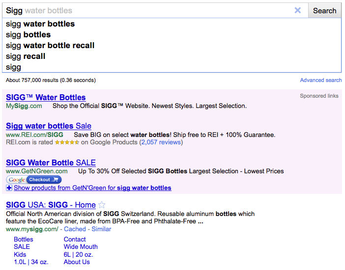345x270 pixels.
Task: Star the SIGG USA Home result
Action: pyautogui.click(x=102, y=205)
